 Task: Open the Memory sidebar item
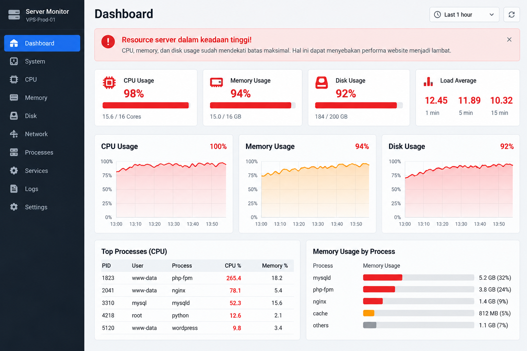coord(42,98)
